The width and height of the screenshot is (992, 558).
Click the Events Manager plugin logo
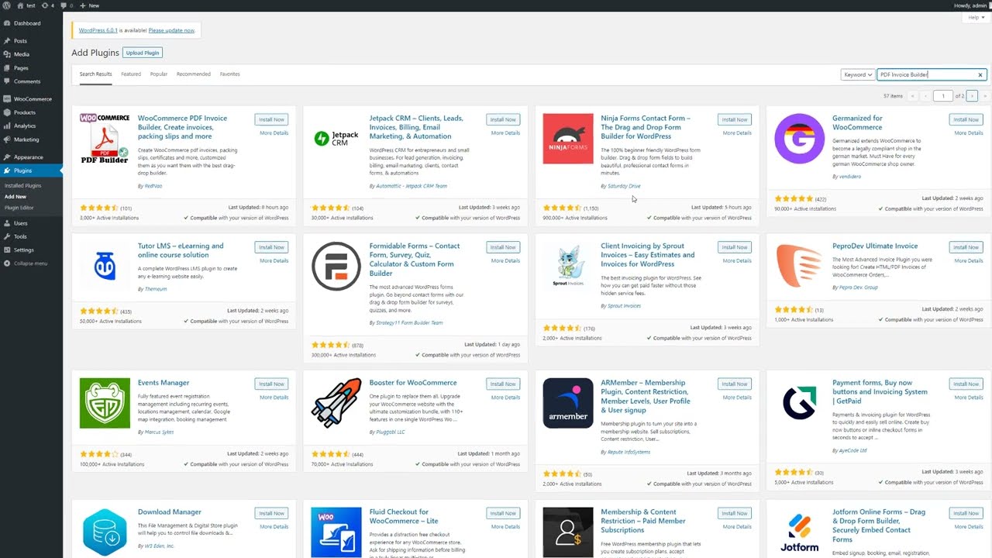(x=105, y=403)
